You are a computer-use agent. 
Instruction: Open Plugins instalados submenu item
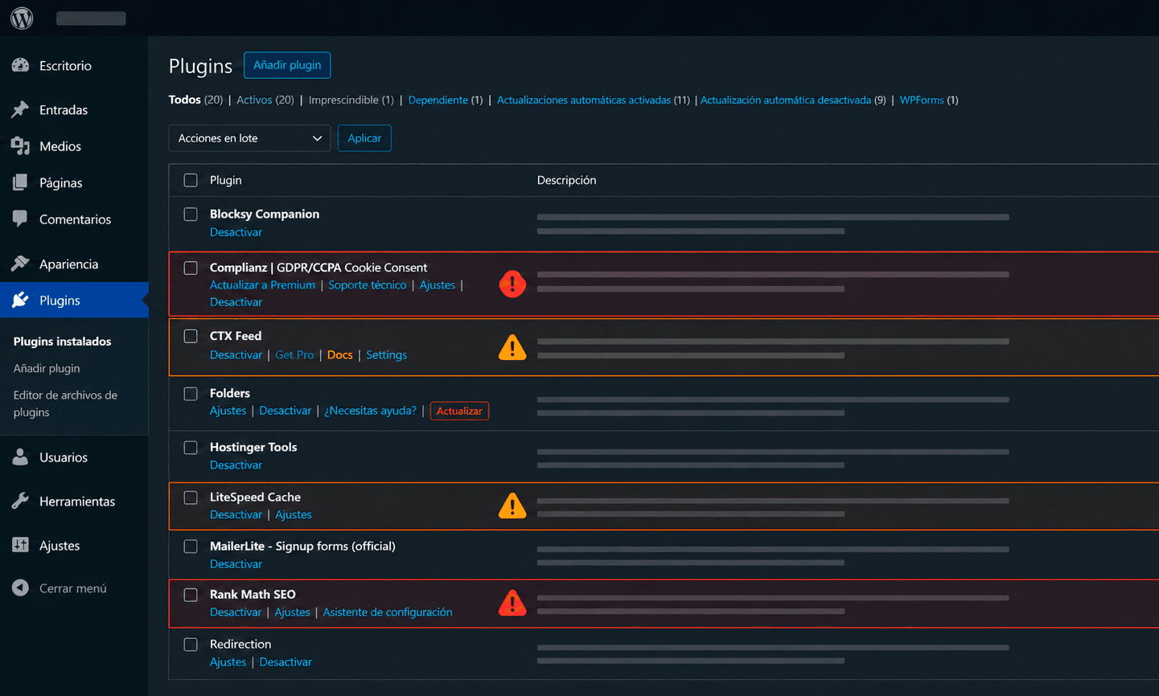pyautogui.click(x=62, y=342)
